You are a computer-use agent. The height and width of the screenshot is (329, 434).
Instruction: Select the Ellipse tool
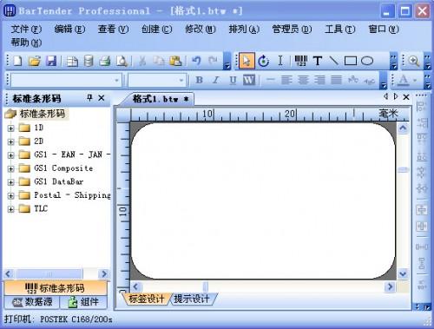point(367,61)
